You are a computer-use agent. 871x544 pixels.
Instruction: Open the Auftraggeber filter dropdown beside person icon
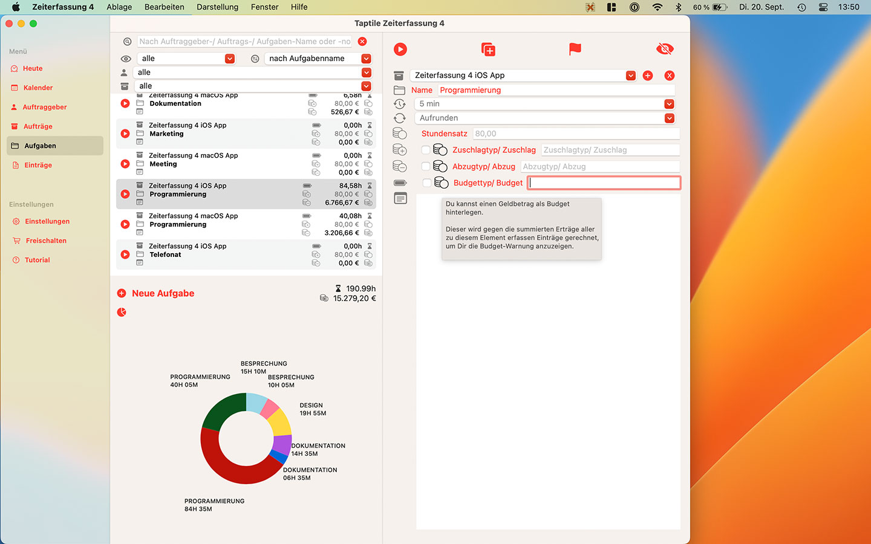pyautogui.click(x=252, y=73)
